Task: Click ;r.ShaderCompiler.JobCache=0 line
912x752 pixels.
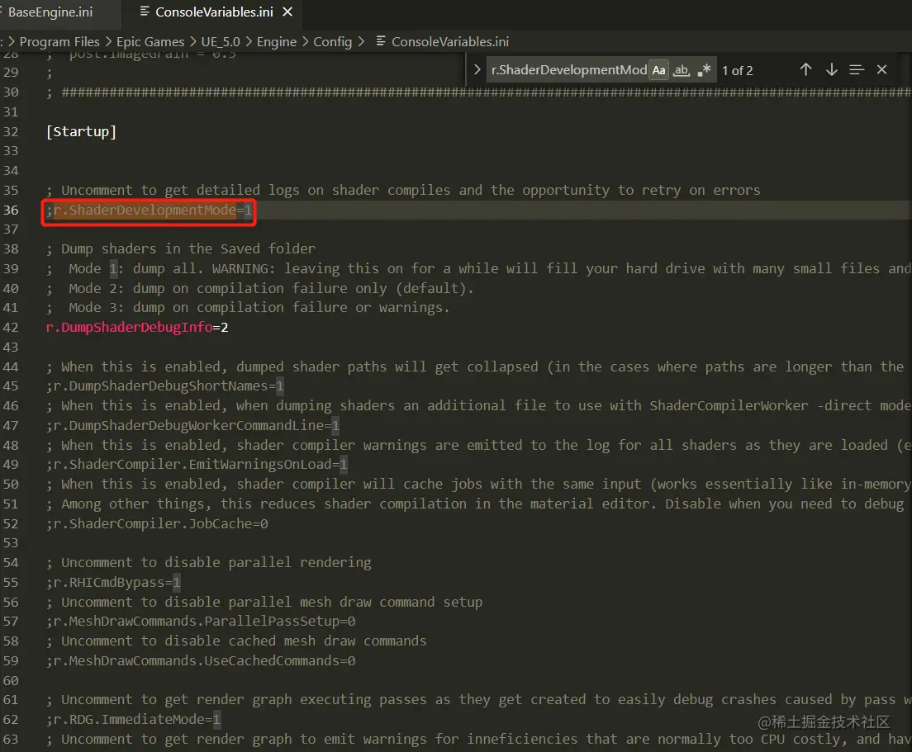Action: click(157, 523)
